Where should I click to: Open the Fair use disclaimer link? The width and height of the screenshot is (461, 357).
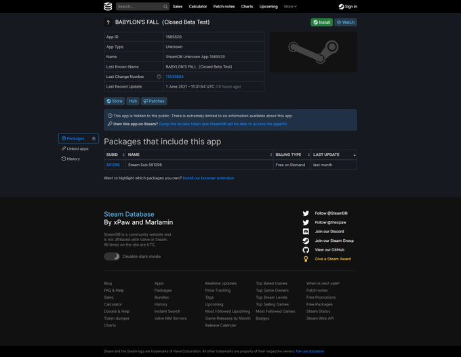click(310, 352)
